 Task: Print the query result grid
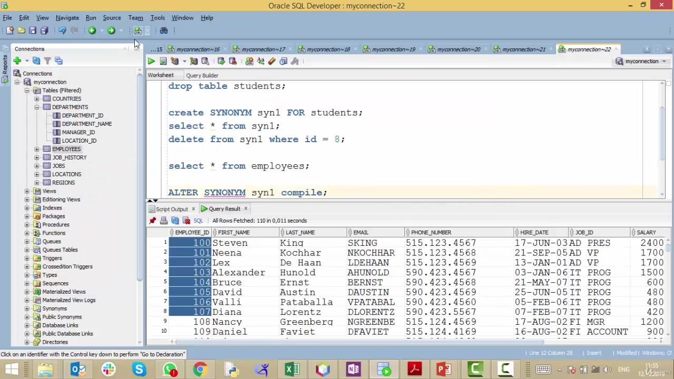click(164, 221)
